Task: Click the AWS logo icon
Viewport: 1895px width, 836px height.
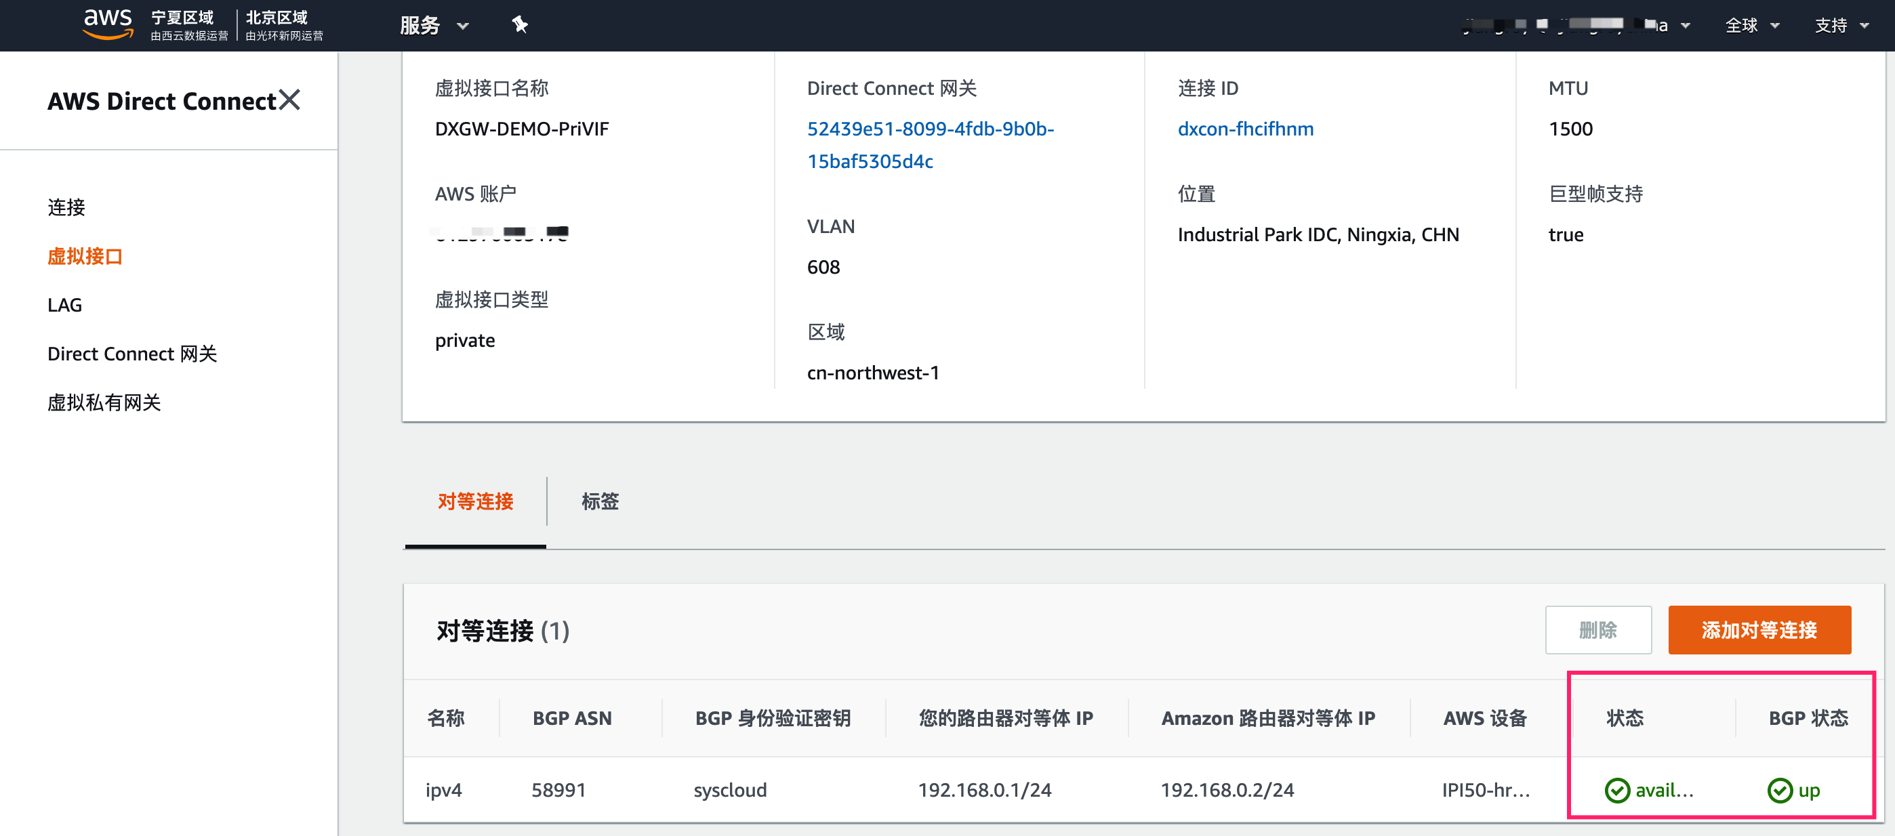Action: pos(107,24)
